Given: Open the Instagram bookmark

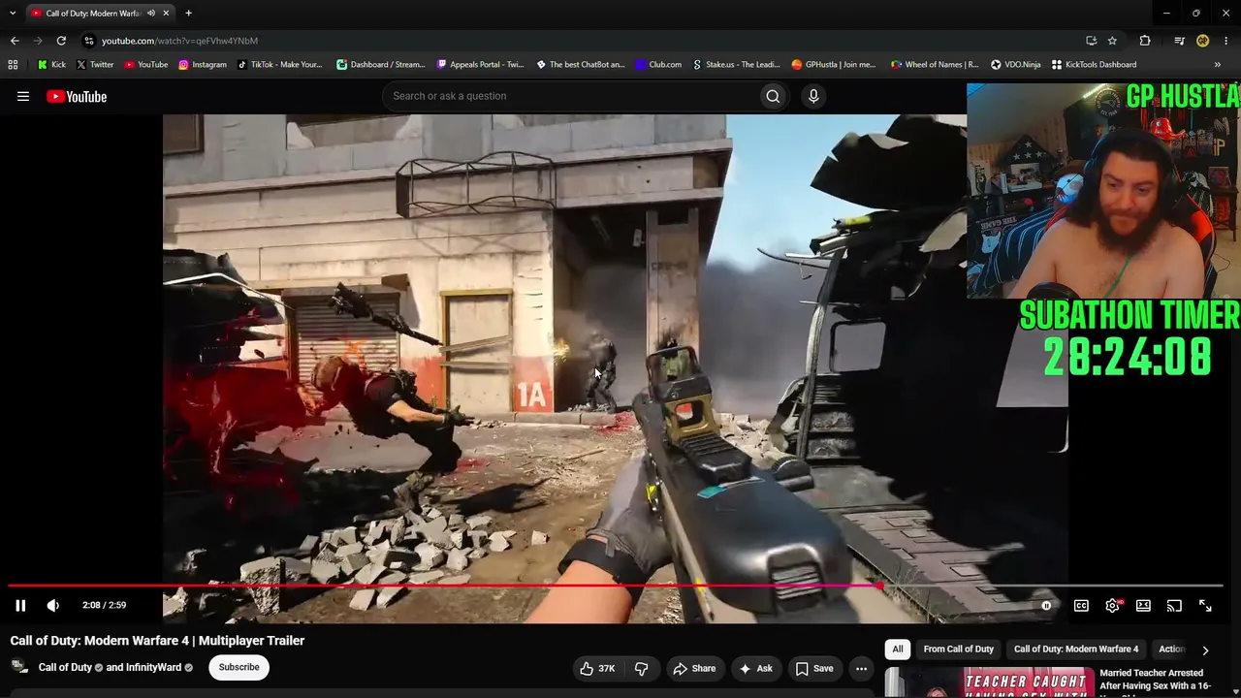Looking at the screenshot, I should click(x=202, y=65).
